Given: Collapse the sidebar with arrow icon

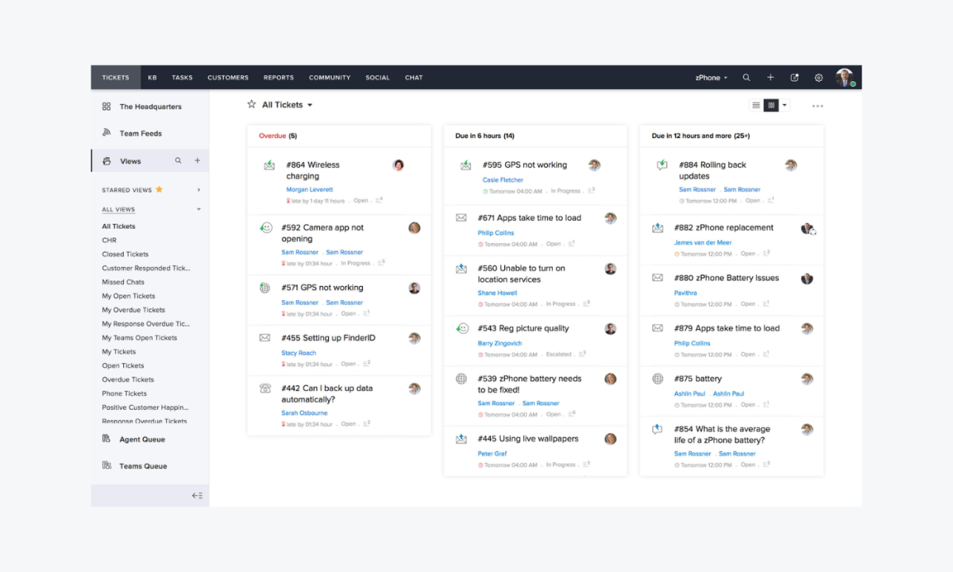Looking at the screenshot, I should (197, 496).
